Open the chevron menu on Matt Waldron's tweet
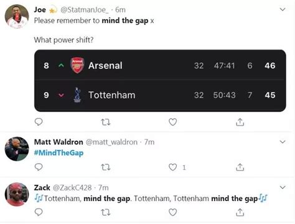Viewport: 295px width, 224px height. [x=283, y=142]
